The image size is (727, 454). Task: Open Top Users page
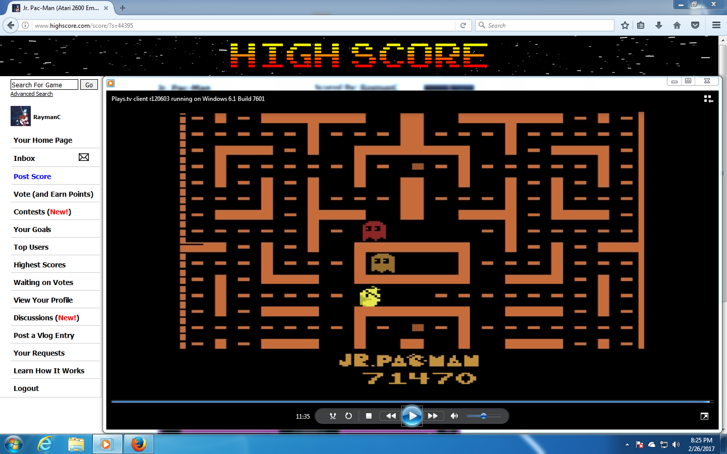(31, 247)
